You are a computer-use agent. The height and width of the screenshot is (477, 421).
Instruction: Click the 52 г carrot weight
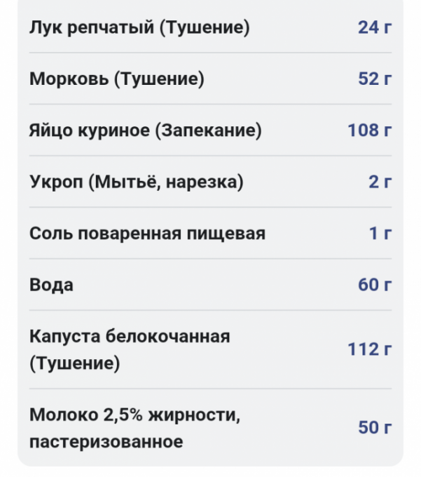coord(374,79)
